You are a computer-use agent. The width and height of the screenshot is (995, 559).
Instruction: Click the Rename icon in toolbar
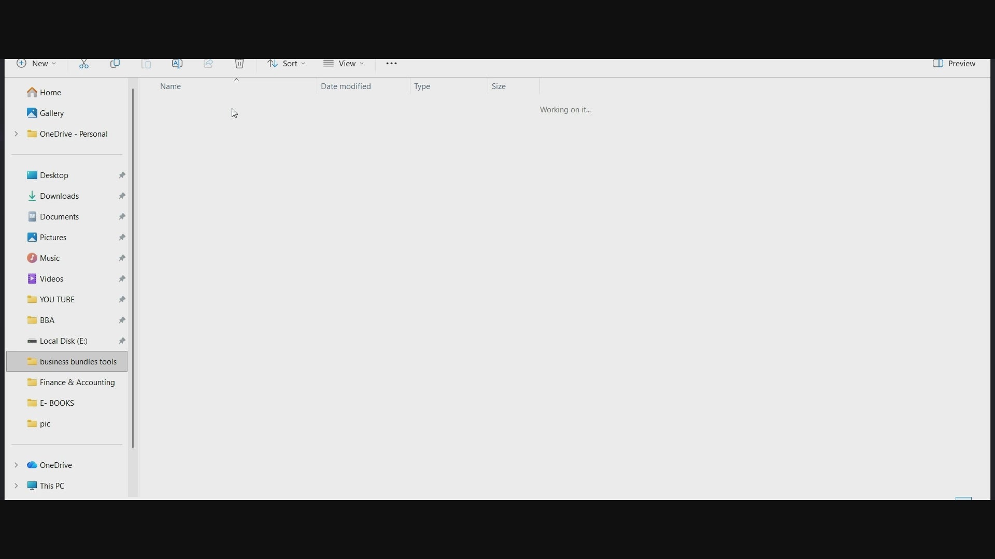pyautogui.click(x=177, y=64)
